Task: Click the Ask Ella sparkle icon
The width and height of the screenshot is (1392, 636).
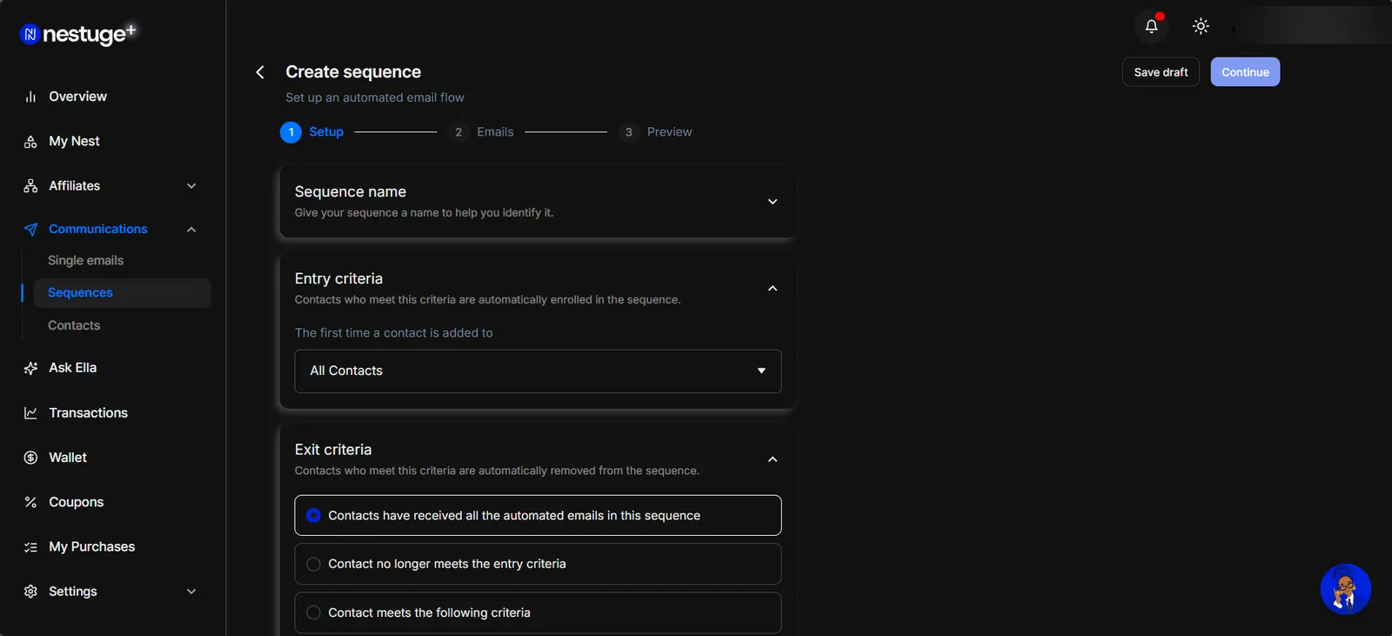Action: click(x=30, y=368)
